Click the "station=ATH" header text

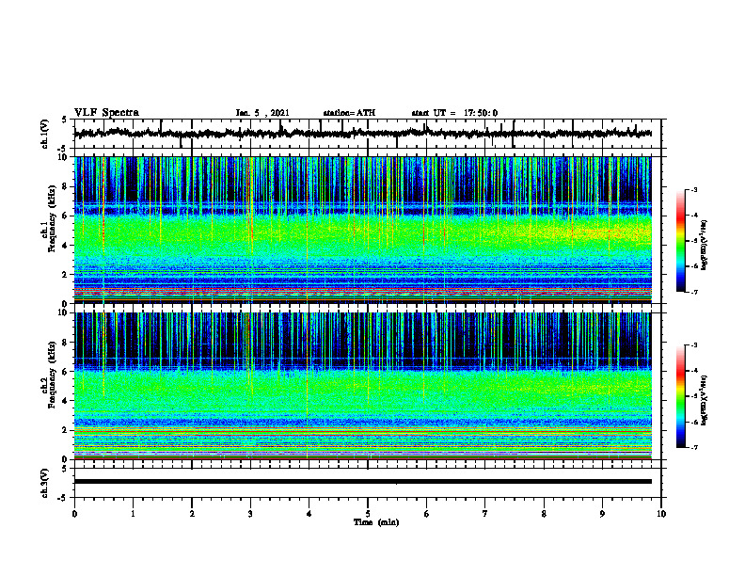pos(349,113)
